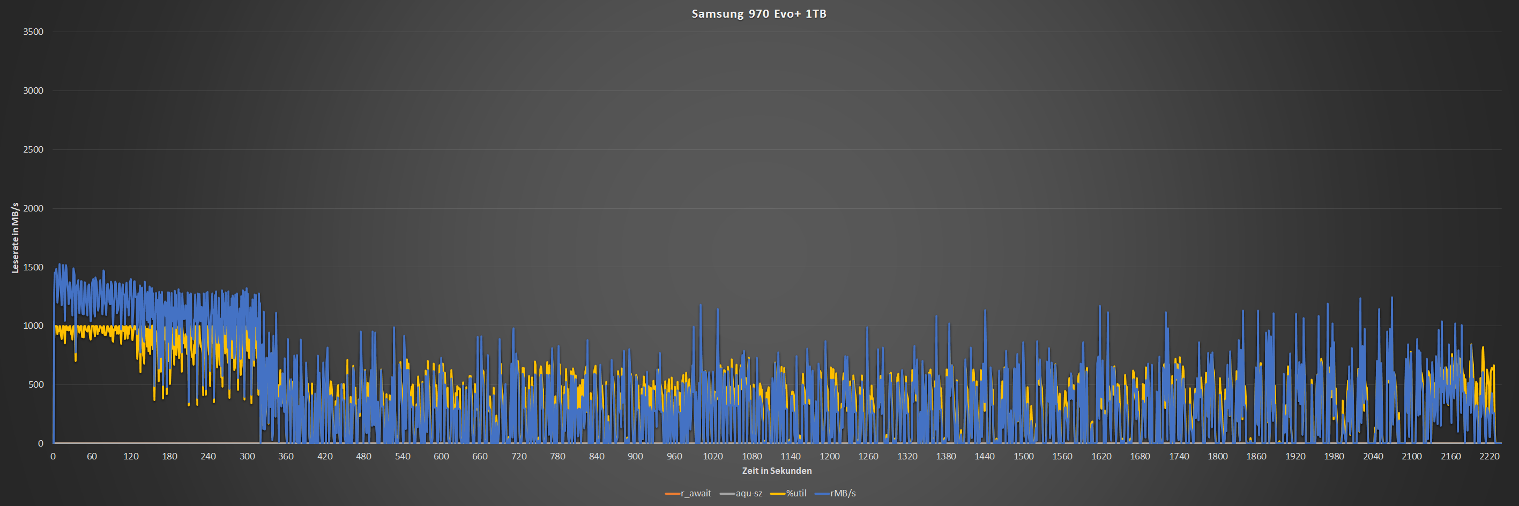1519x506 pixels.
Task: Click the x-axis label 1680
Action: pos(1141,457)
